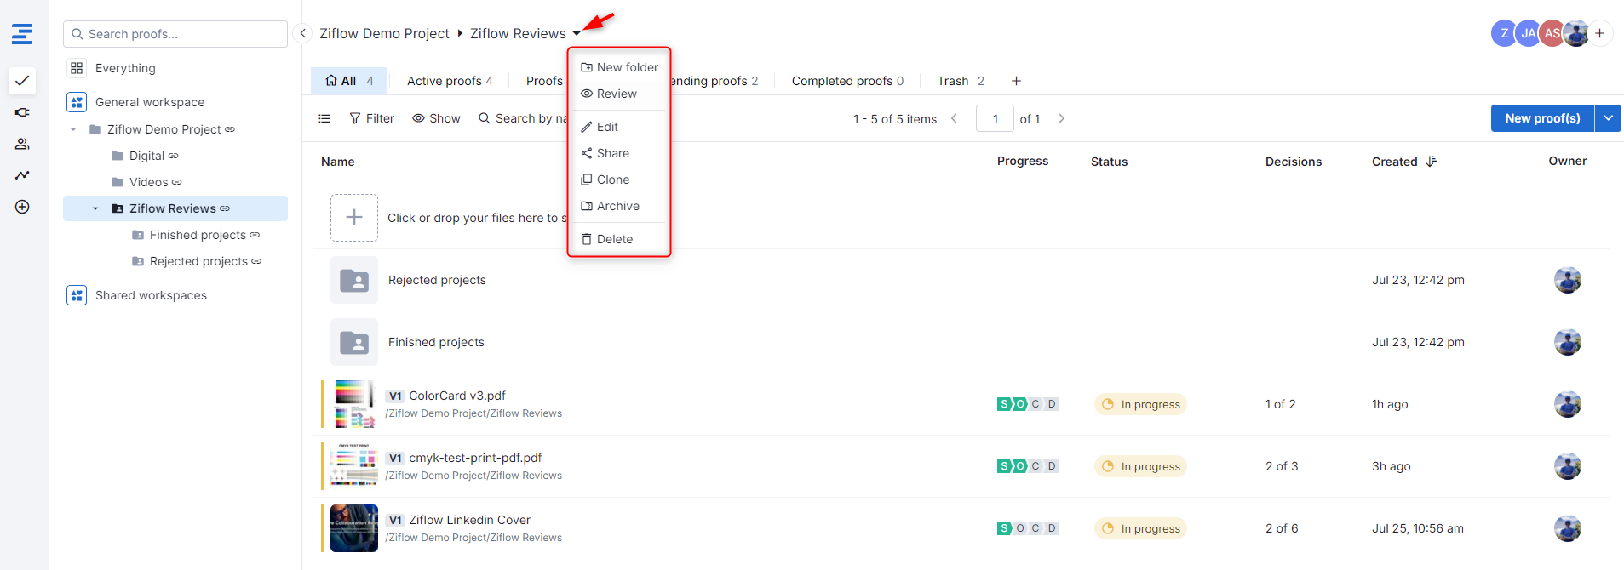Open the Rejected projects folder in the list
This screenshot has height=570, width=1624.
pyautogui.click(x=437, y=280)
